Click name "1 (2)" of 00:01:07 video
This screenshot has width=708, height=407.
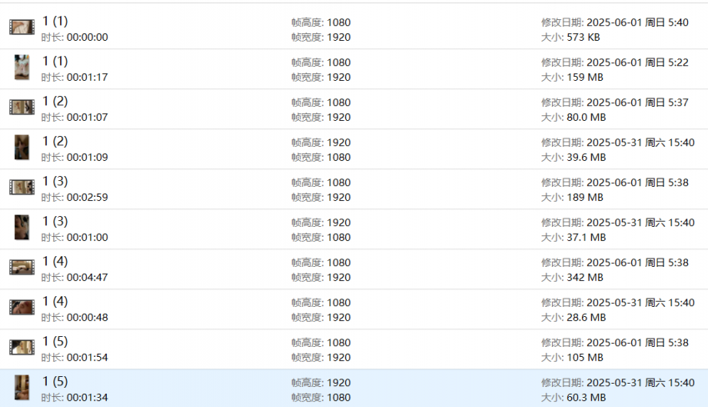[55, 101]
